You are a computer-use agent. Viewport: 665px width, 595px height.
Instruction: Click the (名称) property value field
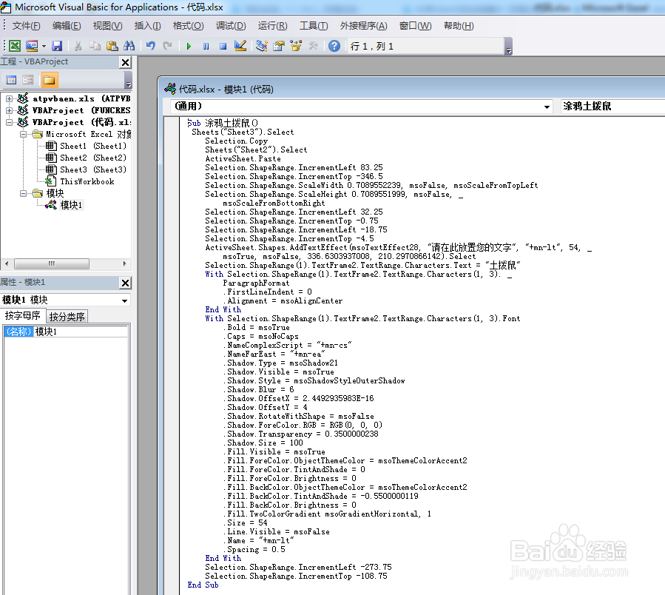point(80,332)
